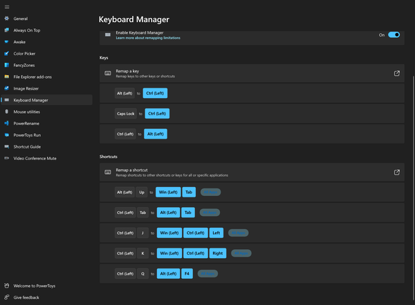Viewport: 415px width, 305px height.
Task: Open Always On Top settings
Action: click(28, 30)
